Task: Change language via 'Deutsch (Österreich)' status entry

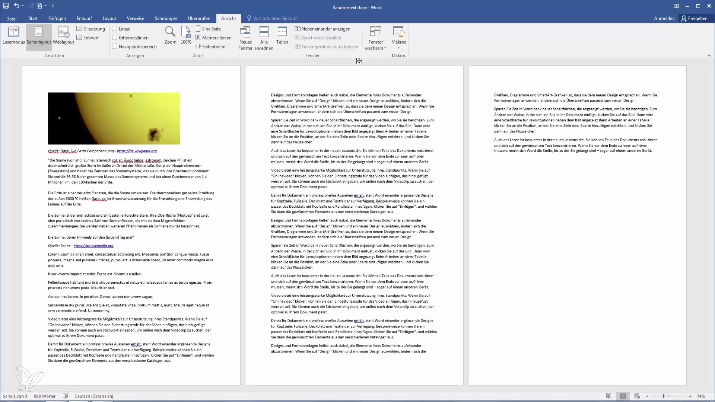Action: (94, 396)
